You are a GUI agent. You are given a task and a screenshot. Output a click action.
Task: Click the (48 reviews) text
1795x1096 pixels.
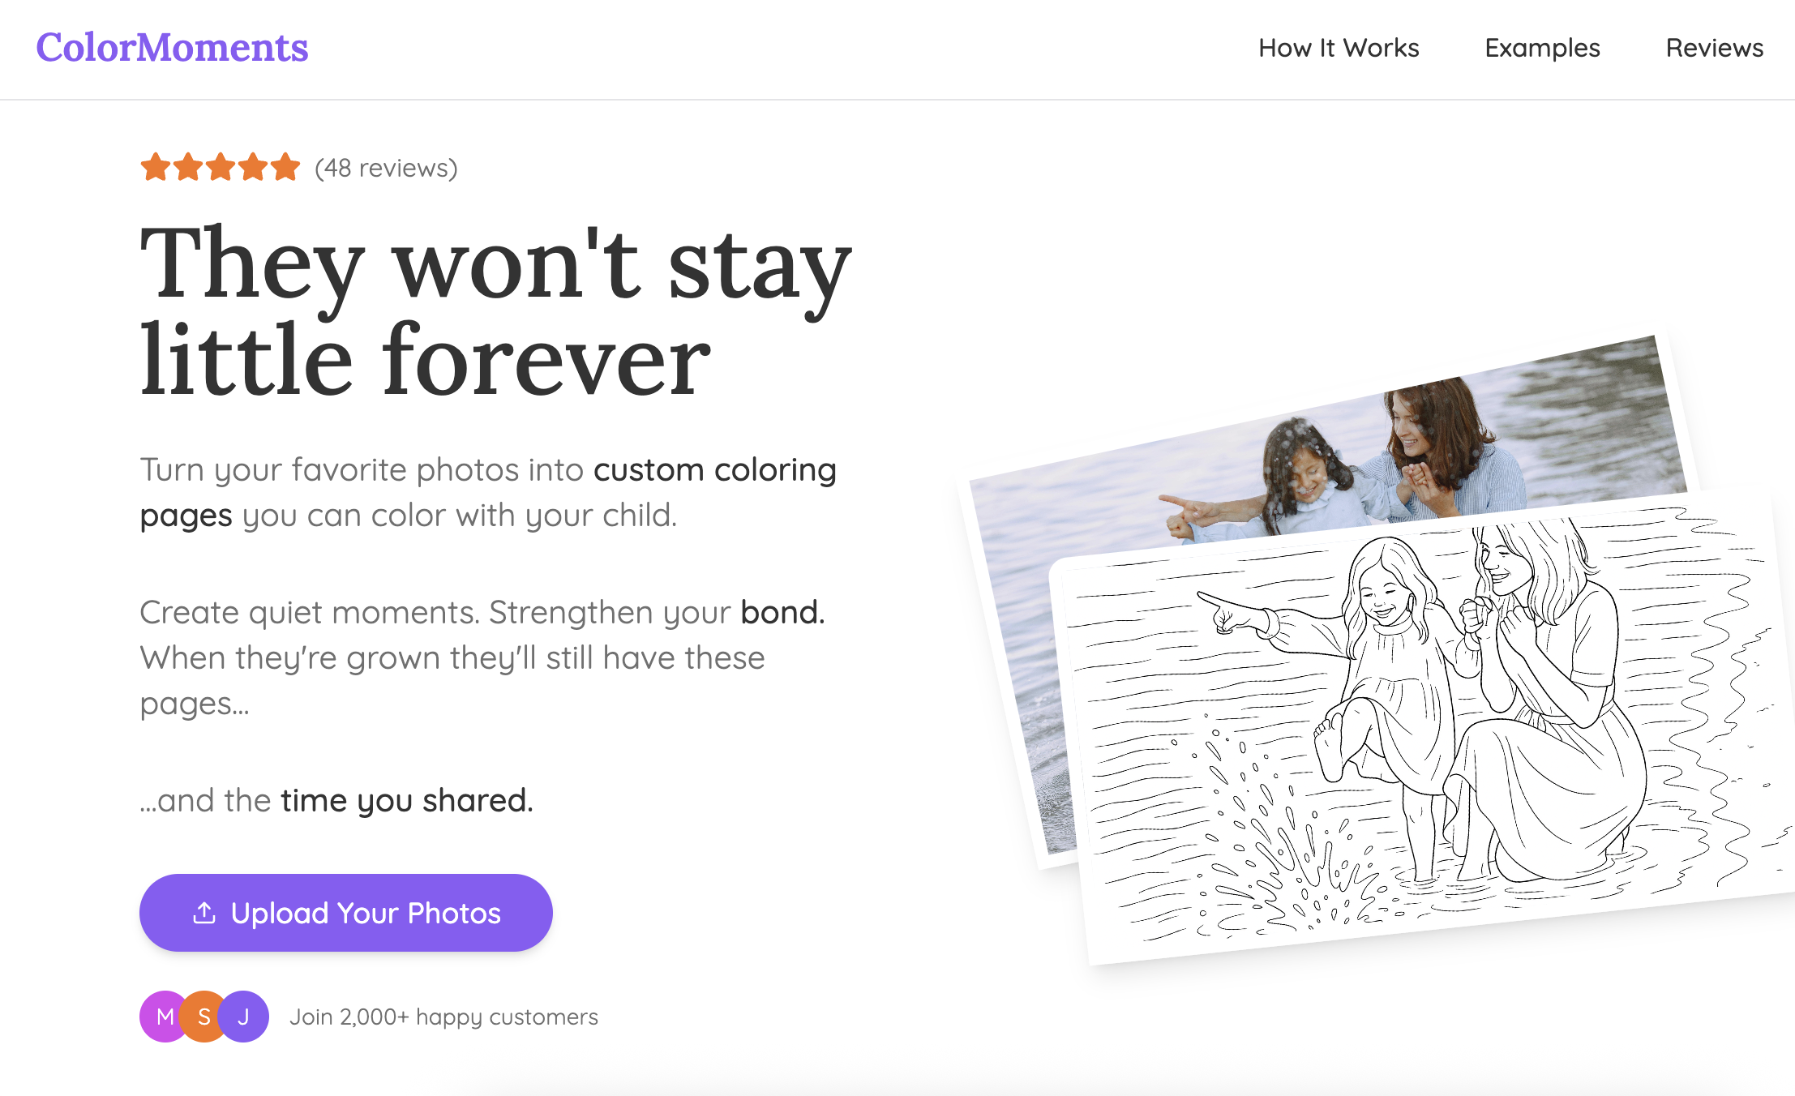pos(386,168)
